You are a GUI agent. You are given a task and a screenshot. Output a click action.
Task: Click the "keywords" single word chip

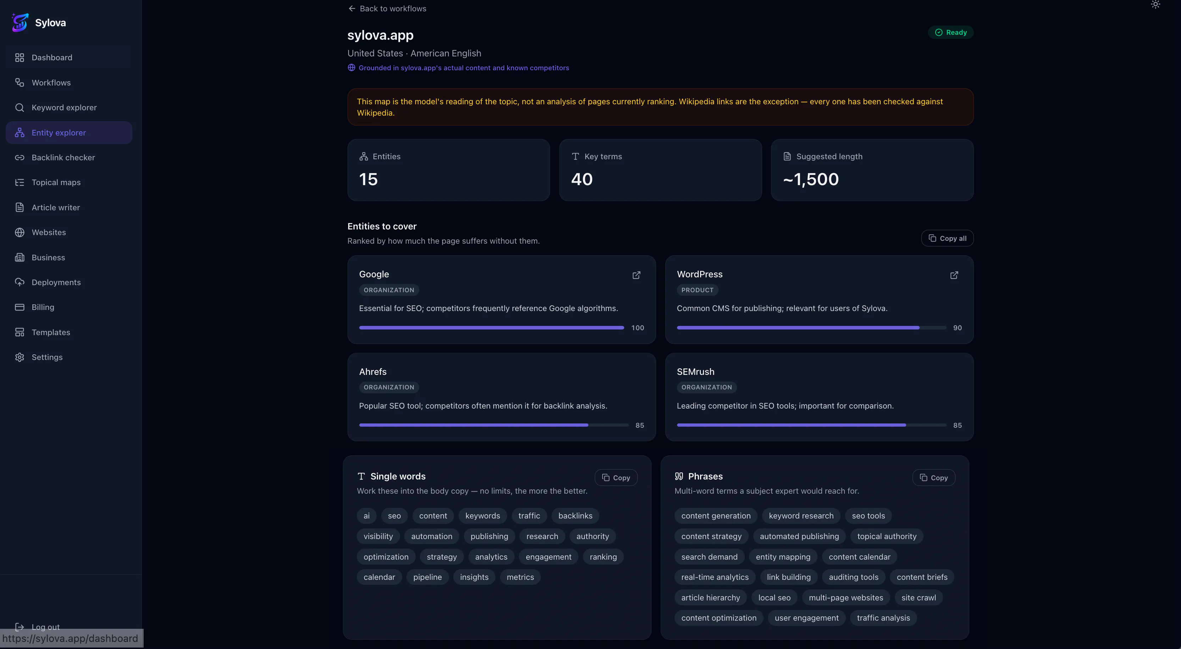[482, 516]
